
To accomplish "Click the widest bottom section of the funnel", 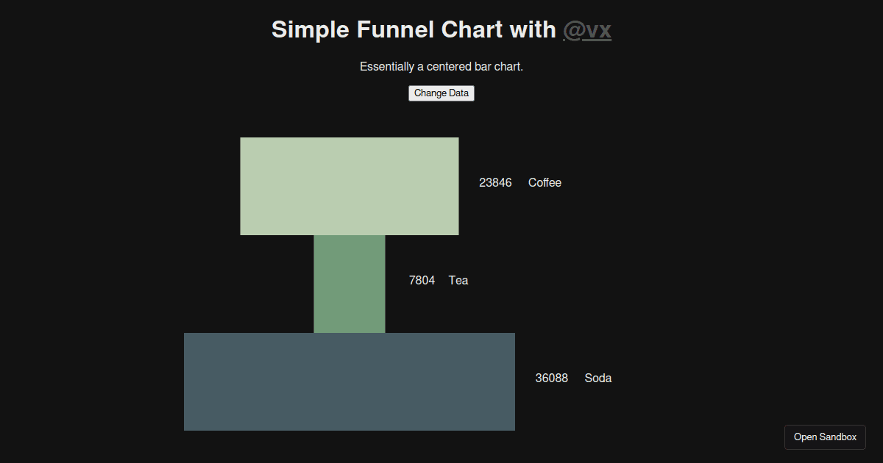I will [349, 381].
